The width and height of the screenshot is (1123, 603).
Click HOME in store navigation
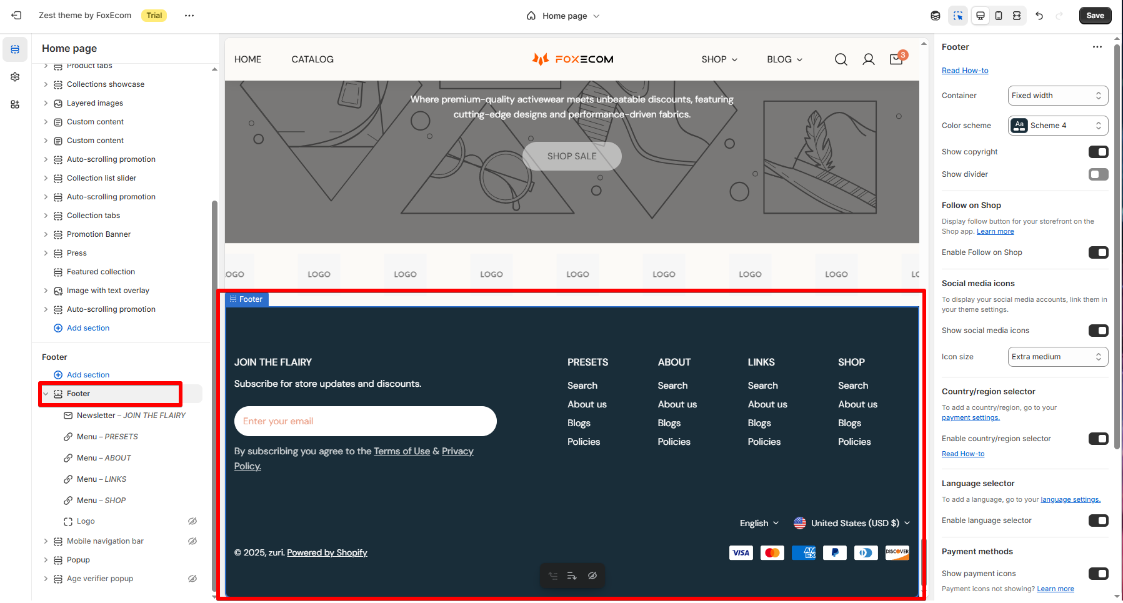click(x=248, y=59)
